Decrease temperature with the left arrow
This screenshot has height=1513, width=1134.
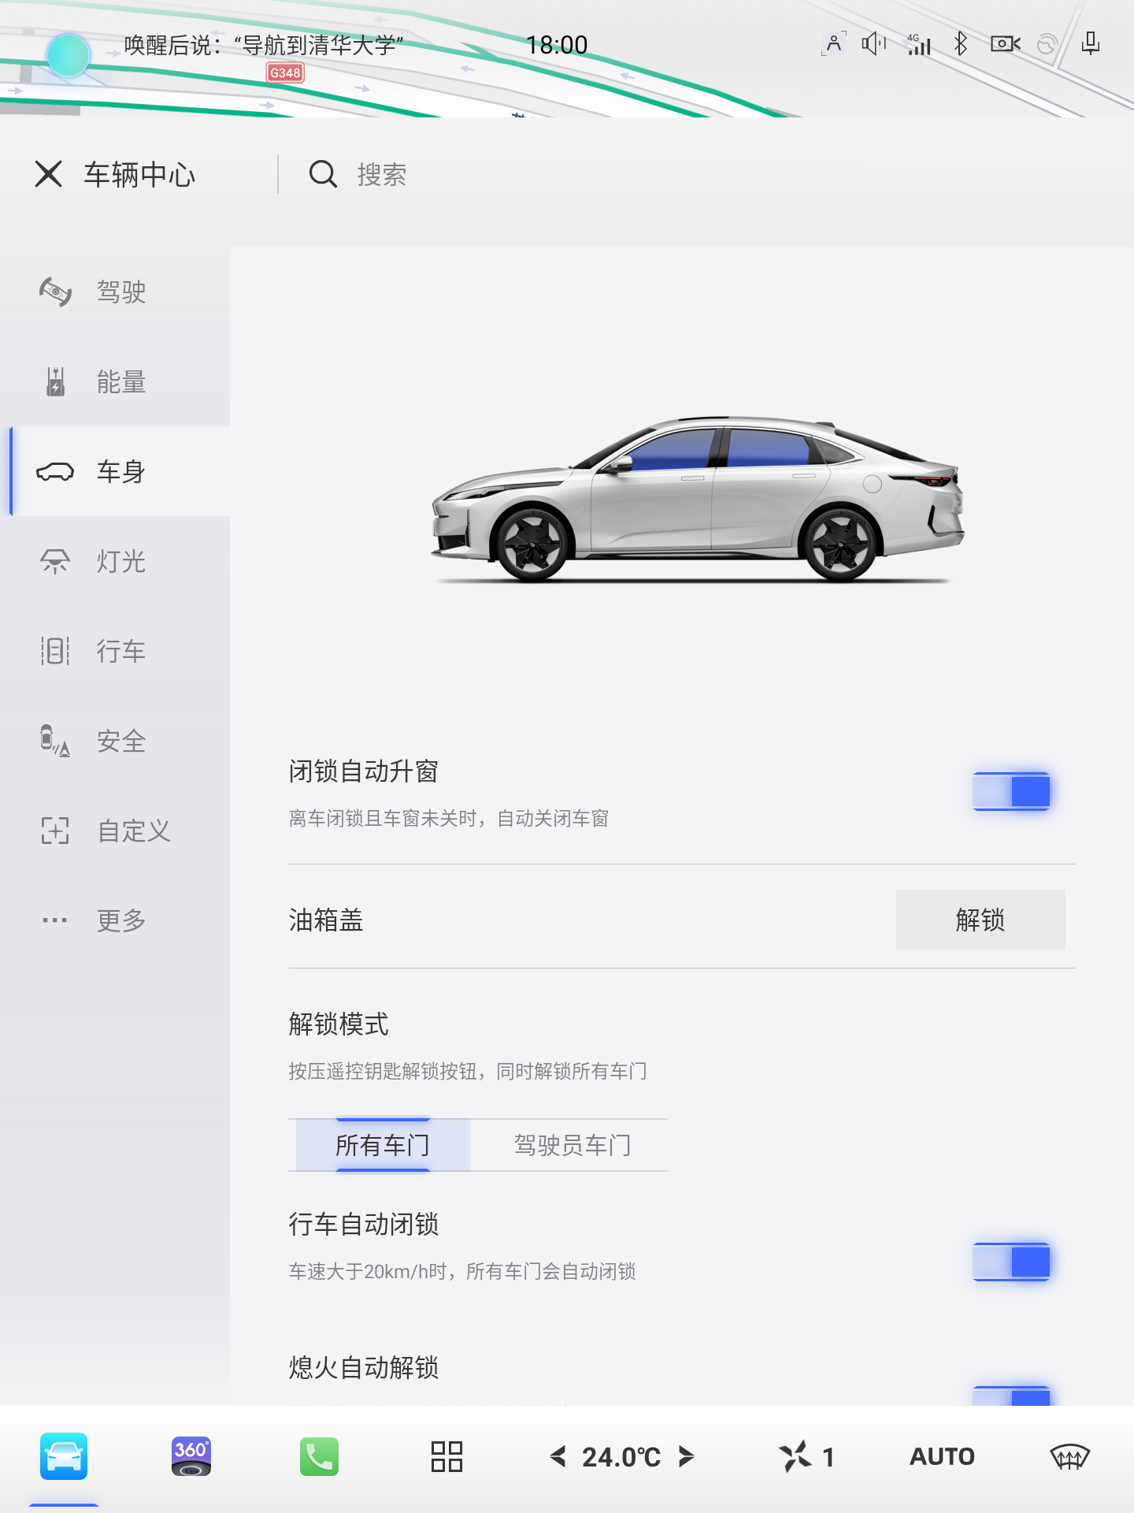click(x=558, y=1456)
